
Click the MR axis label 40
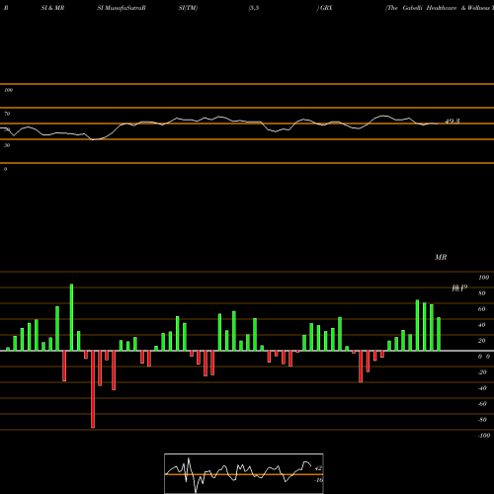(x=482, y=325)
